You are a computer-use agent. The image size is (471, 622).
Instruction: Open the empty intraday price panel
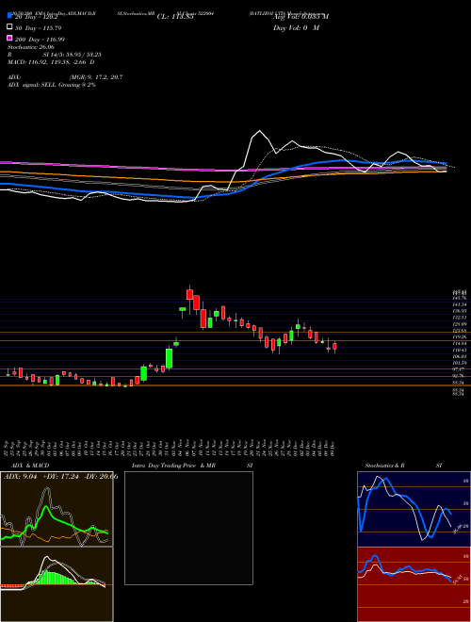tap(188, 528)
